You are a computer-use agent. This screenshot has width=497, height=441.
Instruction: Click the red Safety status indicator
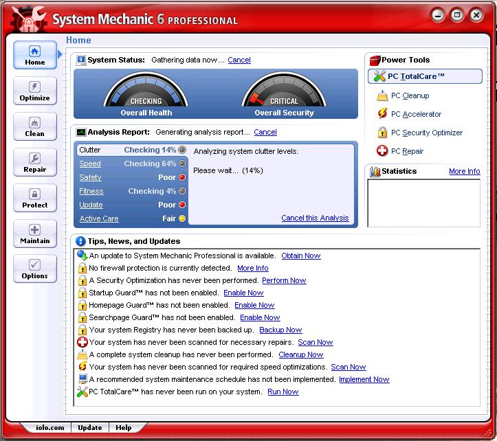(x=182, y=177)
